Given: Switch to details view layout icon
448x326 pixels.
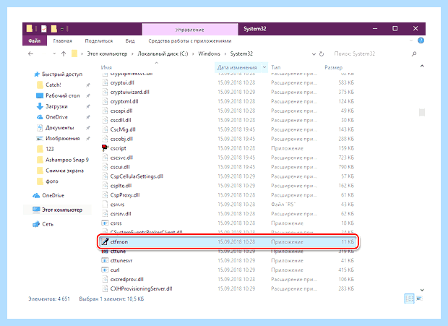Looking at the screenshot, I should [410, 299].
